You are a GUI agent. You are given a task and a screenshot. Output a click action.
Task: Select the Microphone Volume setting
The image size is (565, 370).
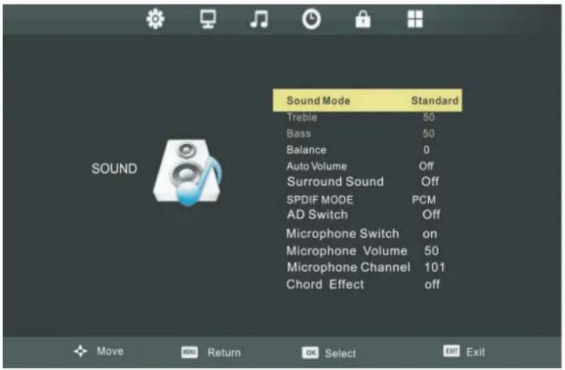(x=347, y=251)
